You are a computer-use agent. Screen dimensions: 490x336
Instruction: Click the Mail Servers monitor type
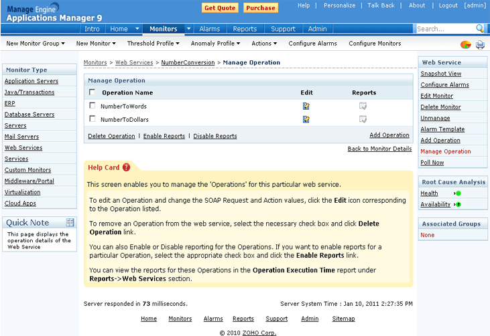click(x=21, y=137)
